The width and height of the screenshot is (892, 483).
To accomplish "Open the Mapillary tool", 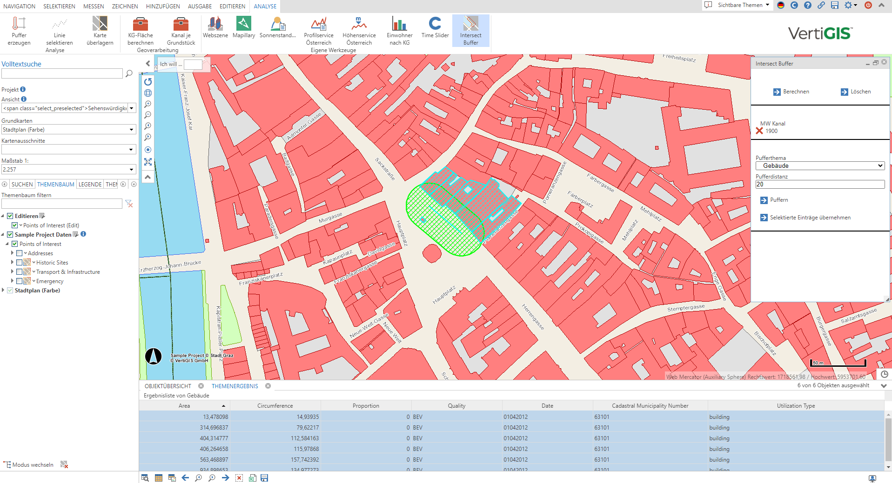I will pyautogui.click(x=243, y=24).
